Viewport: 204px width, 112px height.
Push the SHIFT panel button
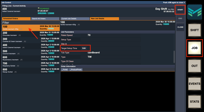(195, 30)
